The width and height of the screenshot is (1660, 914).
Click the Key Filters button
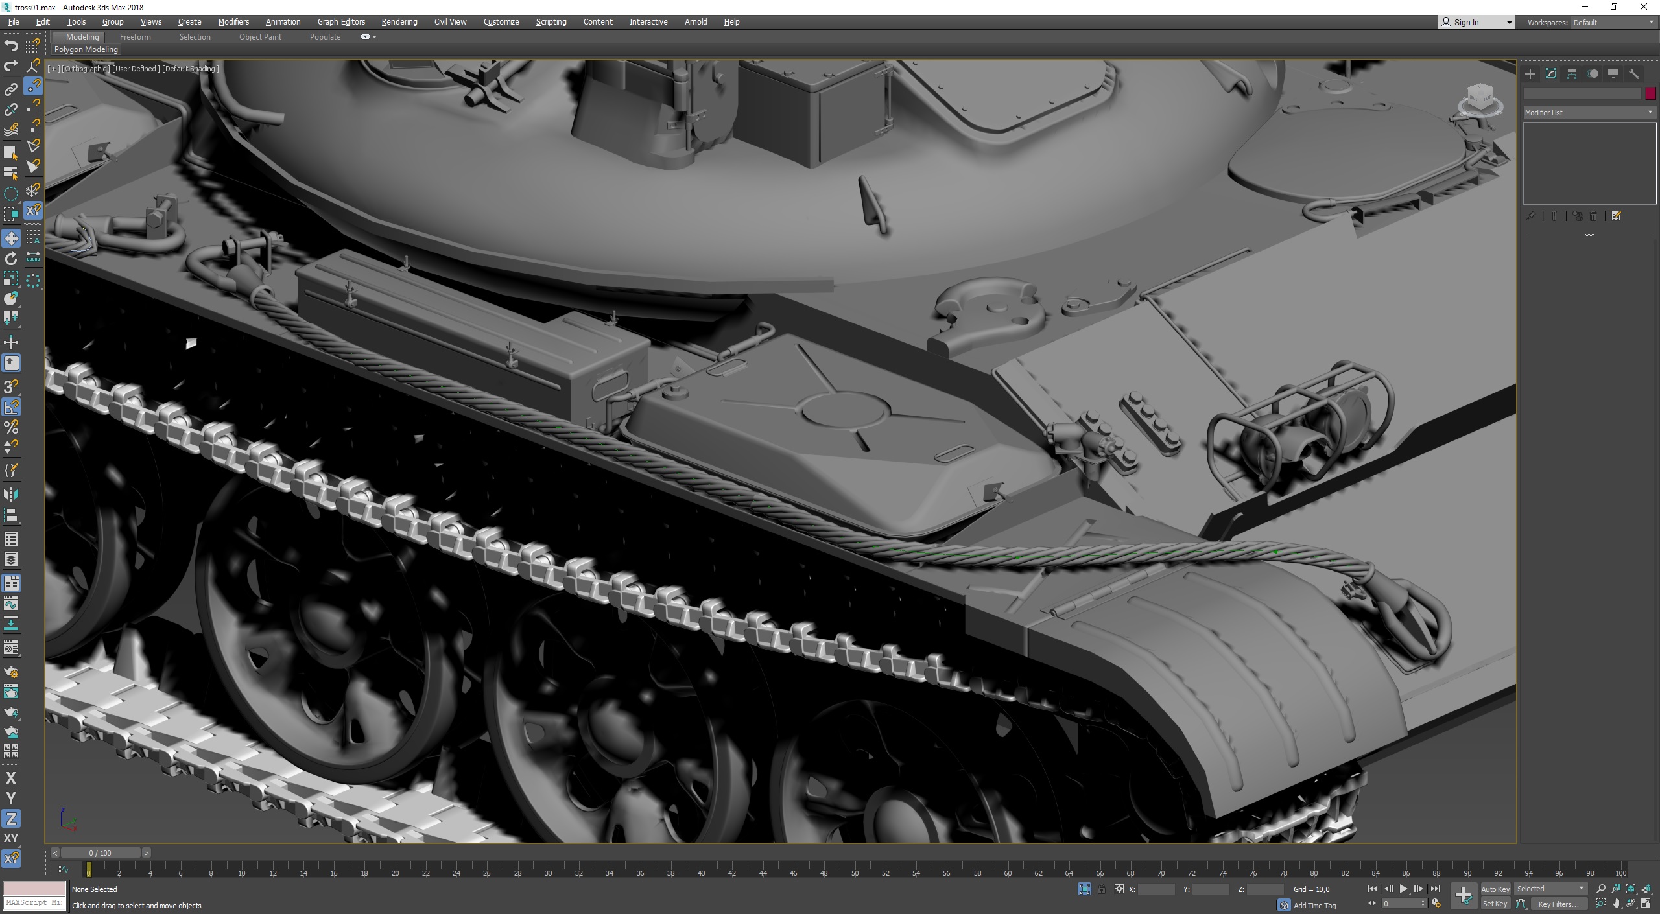pyautogui.click(x=1558, y=904)
